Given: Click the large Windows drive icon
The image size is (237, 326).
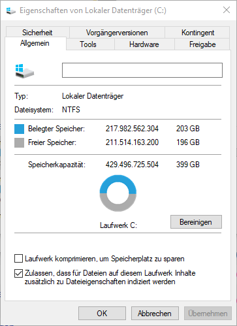Looking at the screenshot, I should pyautogui.click(x=25, y=71).
